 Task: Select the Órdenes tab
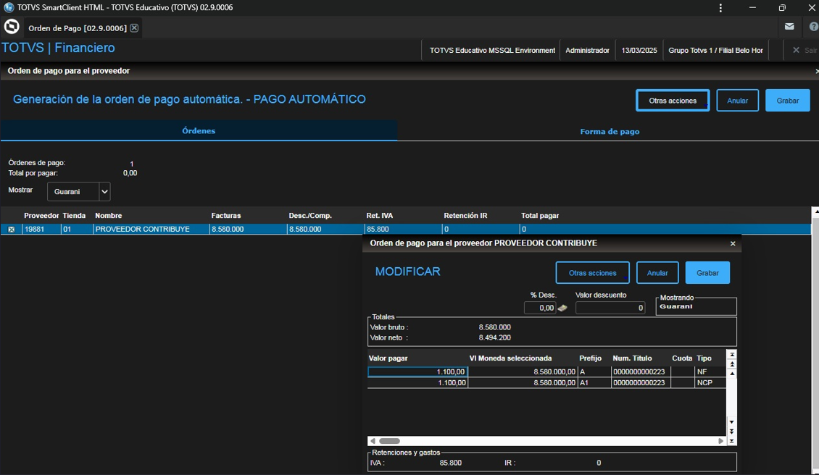click(x=199, y=131)
